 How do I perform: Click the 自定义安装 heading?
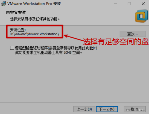pos(16,13)
